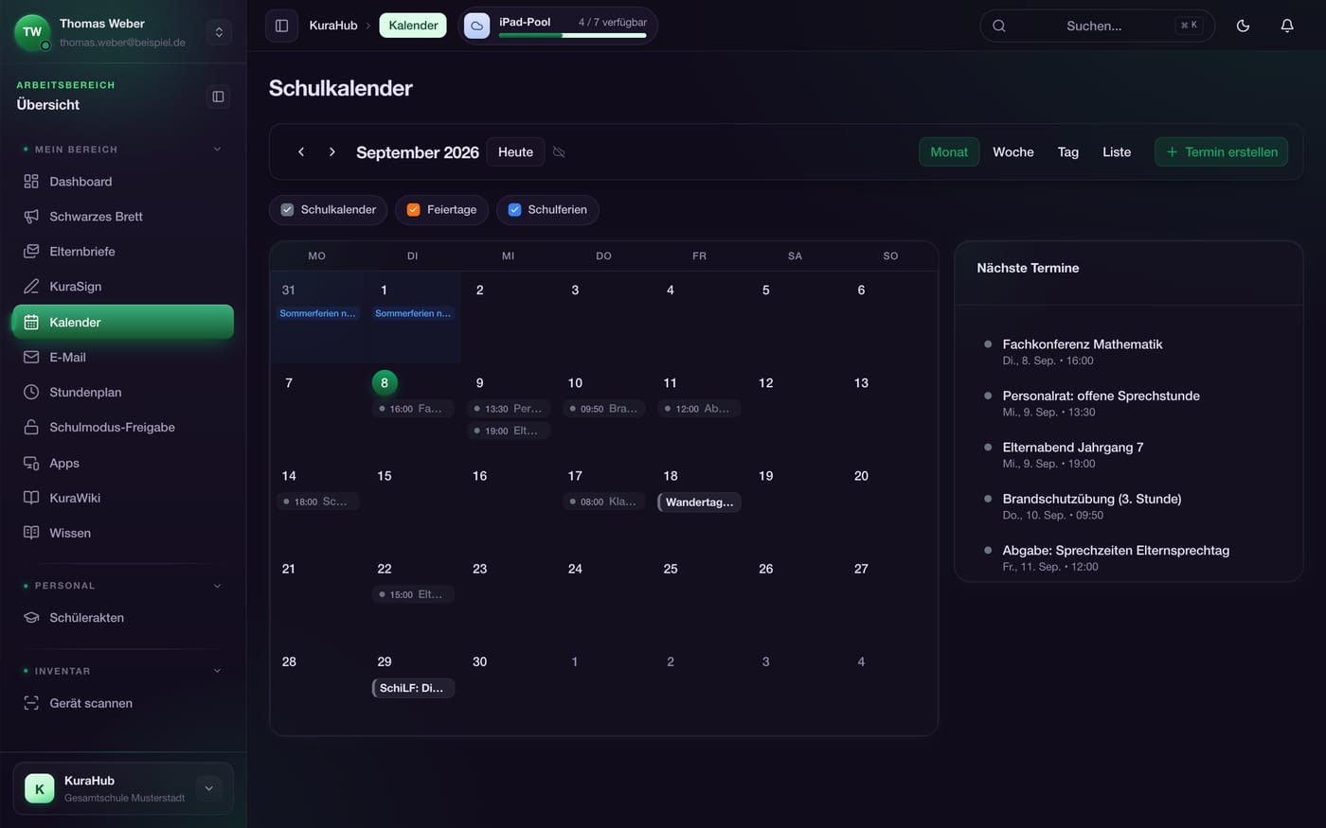Screen dimensions: 1326x828
Task: Uncheck the Feiertage filter checkbox
Action: coord(413,210)
